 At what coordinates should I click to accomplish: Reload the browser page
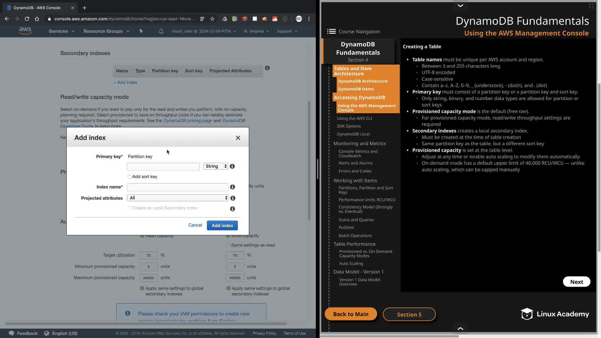tap(27, 19)
